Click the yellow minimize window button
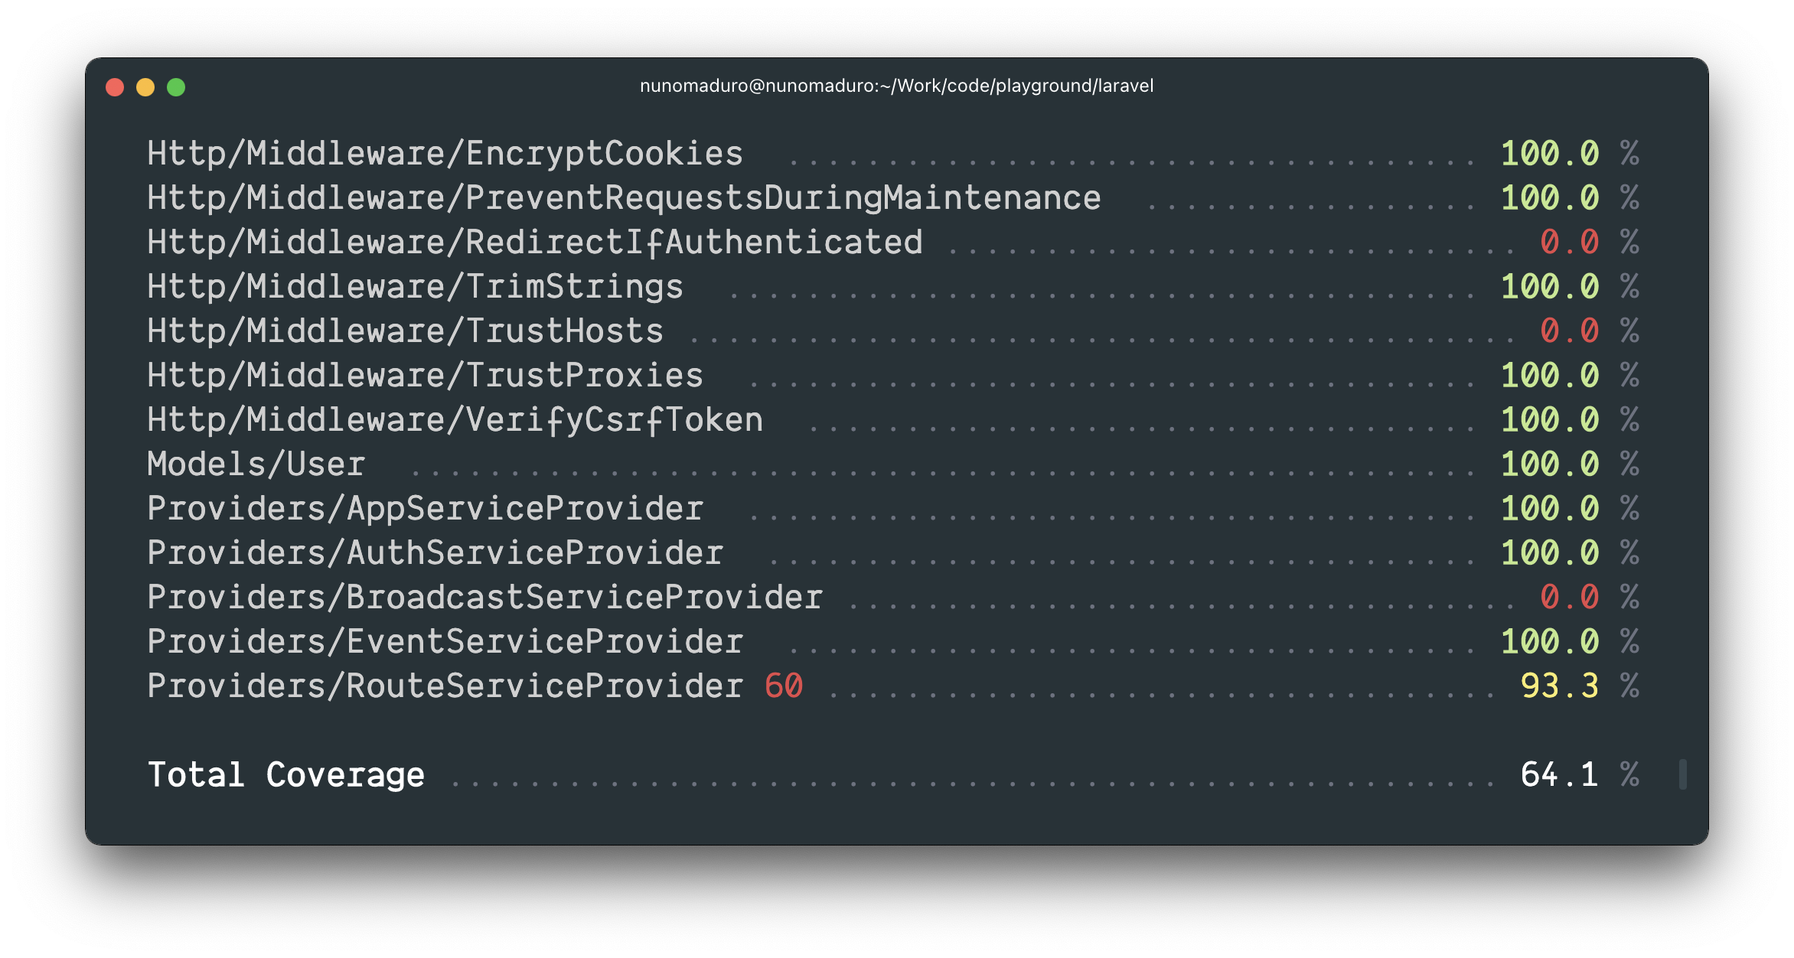 click(145, 87)
